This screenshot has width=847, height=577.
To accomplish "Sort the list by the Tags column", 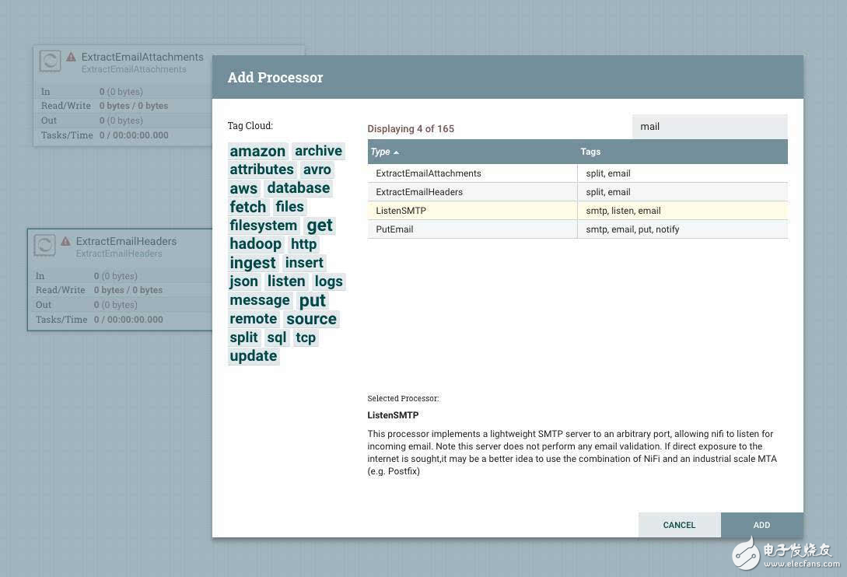I will pyautogui.click(x=590, y=152).
